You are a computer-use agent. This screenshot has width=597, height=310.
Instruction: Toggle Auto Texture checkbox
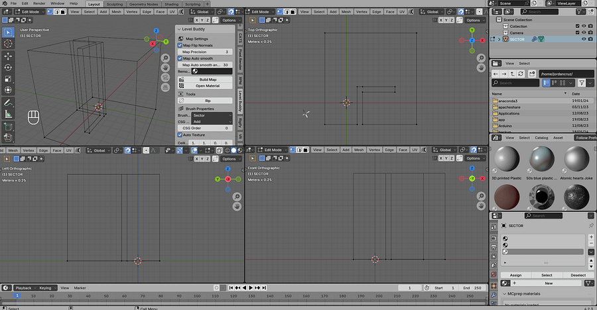point(180,134)
